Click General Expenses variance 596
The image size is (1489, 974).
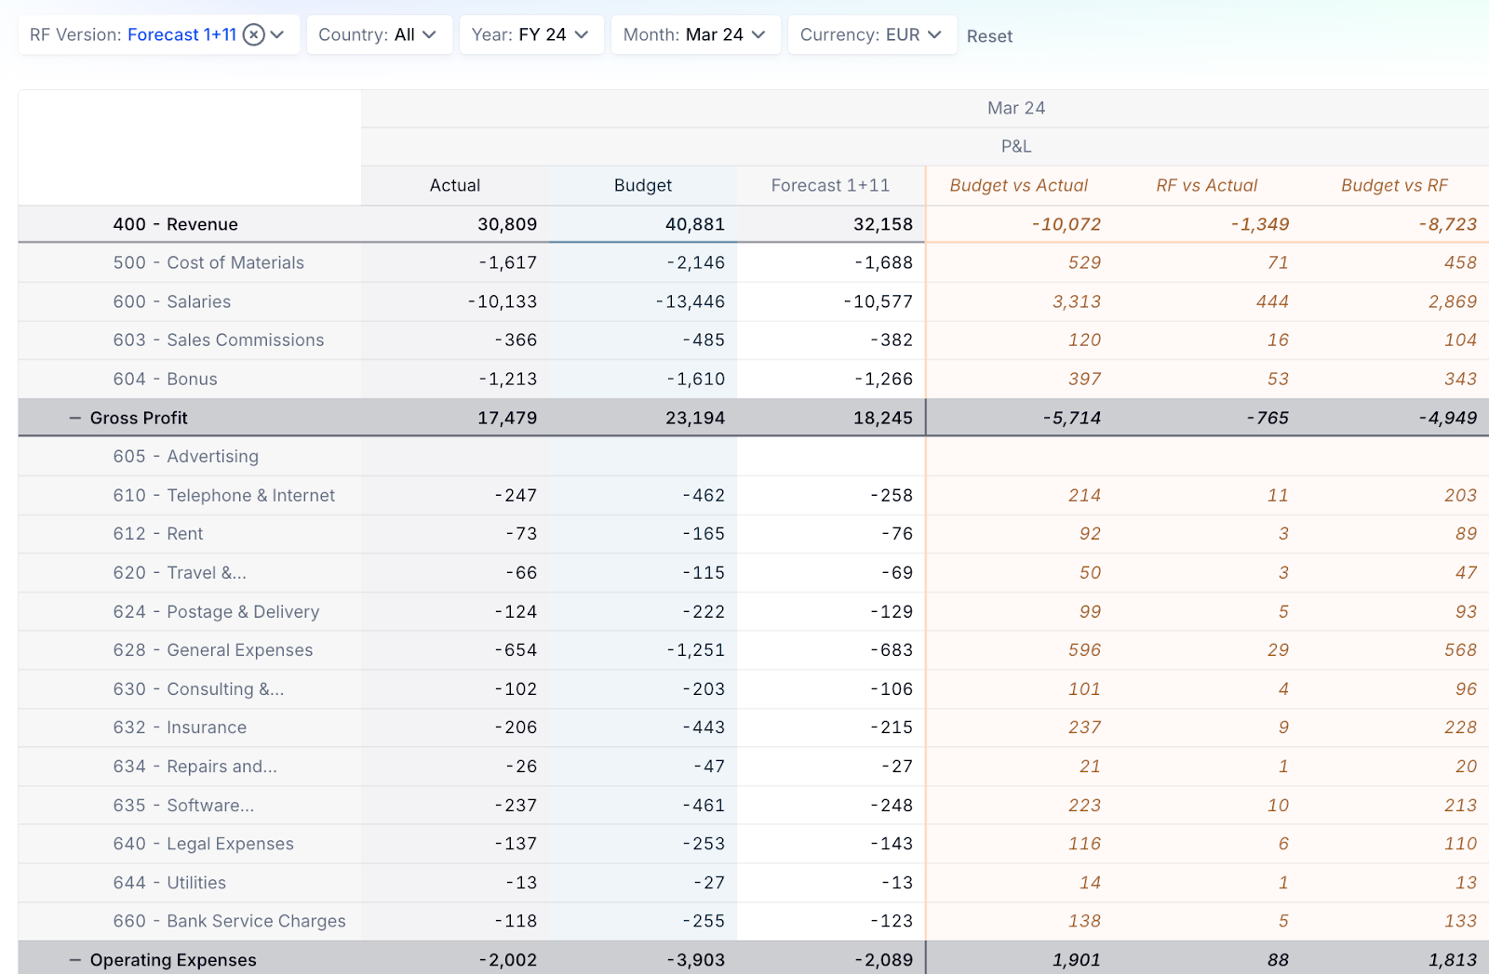click(1084, 650)
